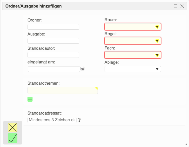Click the resize grip in dialog corner
The width and height of the screenshot is (189, 147).
coord(186,144)
